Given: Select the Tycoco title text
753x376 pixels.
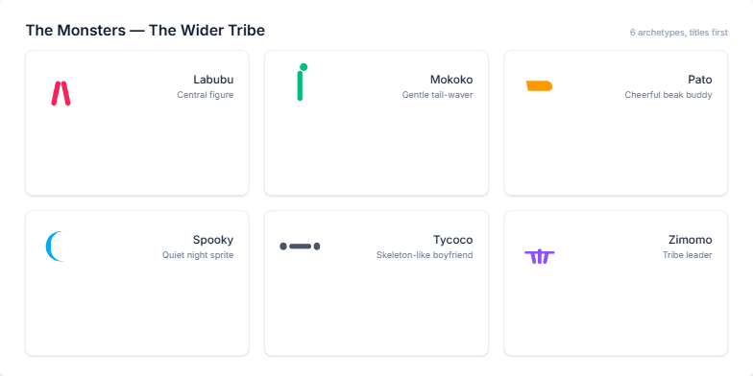Looking at the screenshot, I should click(x=453, y=240).
